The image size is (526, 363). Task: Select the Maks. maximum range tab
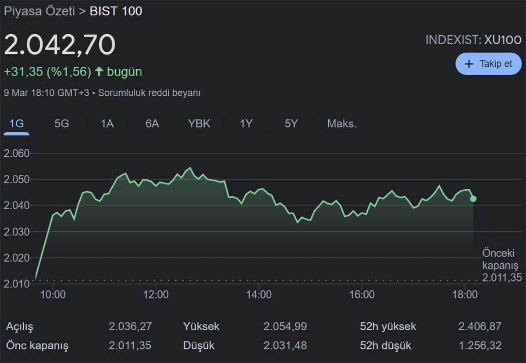[341, 124]
